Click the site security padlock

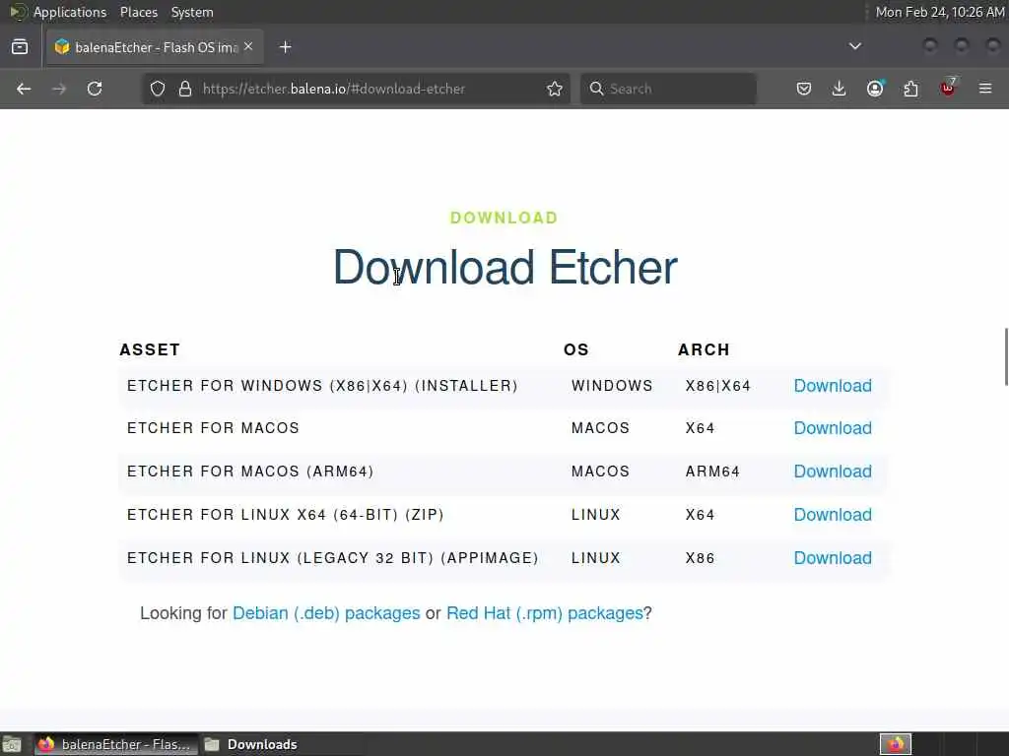[x=185, y=89]
